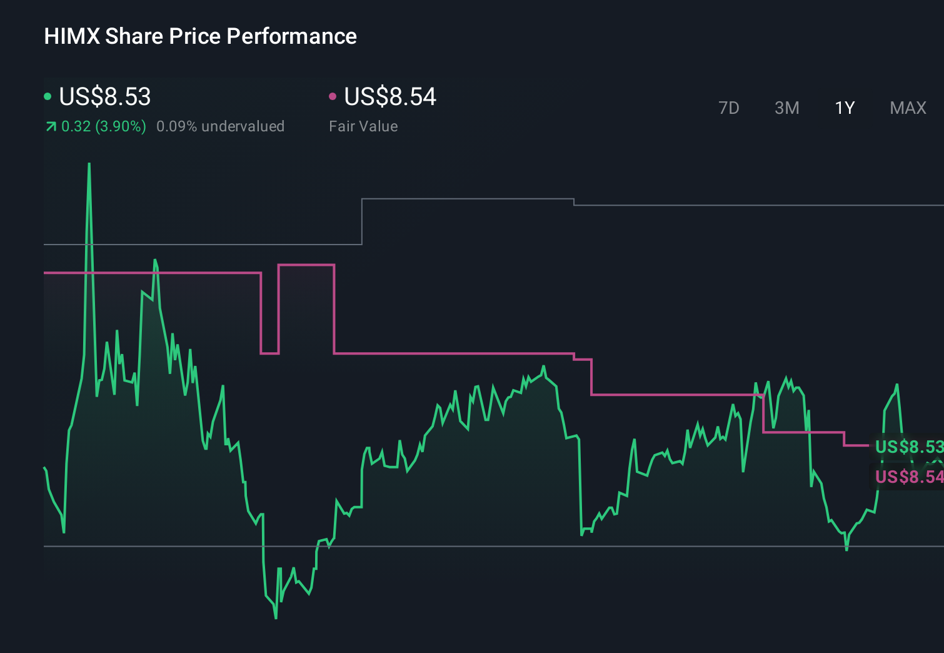Click the 0.32 (3.90%) price change
This screenshot has height=653, width=944.
point(104,126)
